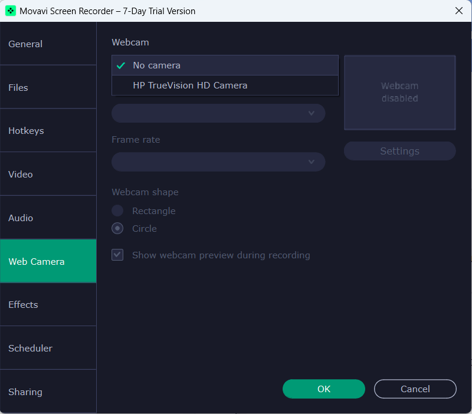472x414 pixels.
Task: Click the Webcam section label
Action: [x=130, y=42]
